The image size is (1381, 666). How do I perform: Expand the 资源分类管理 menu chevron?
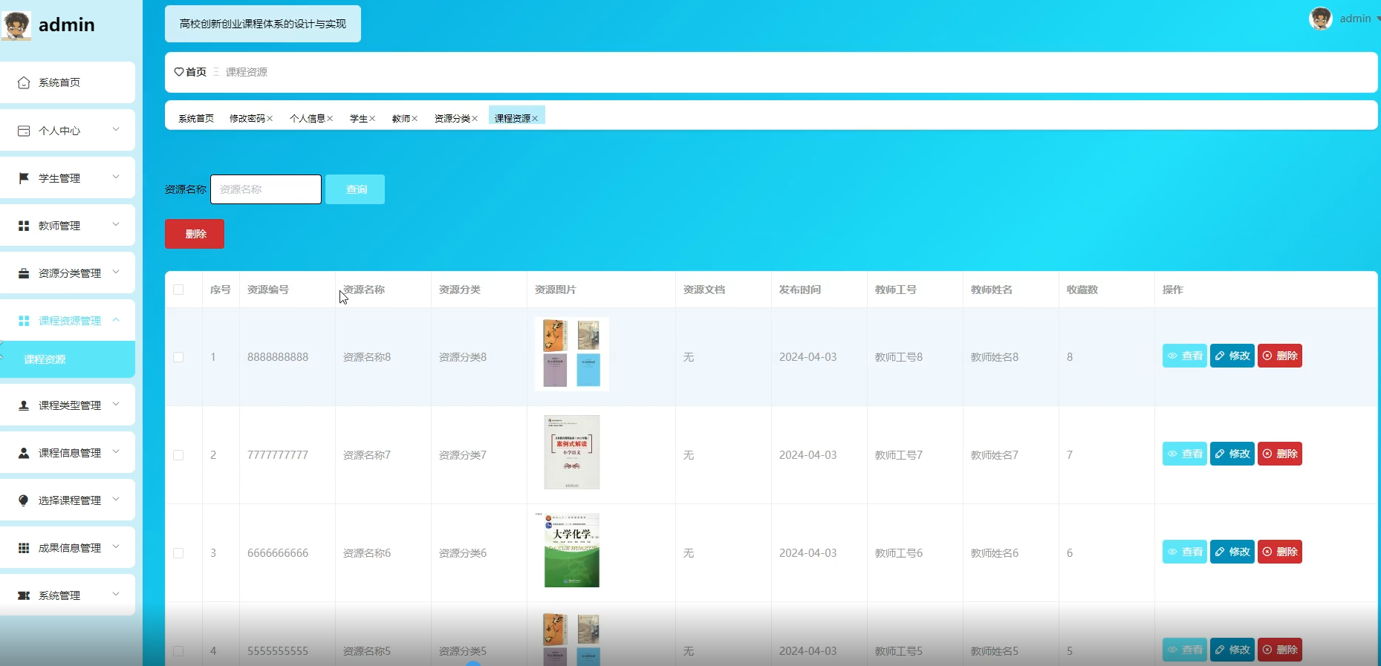(x=116, y=272)
